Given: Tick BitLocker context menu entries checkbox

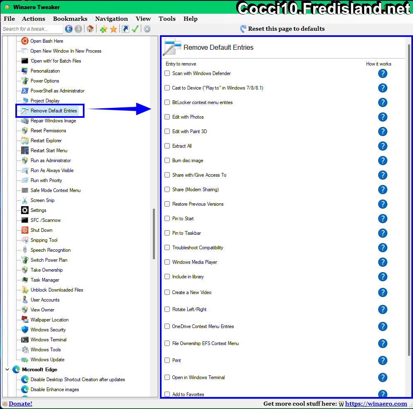Looking at the screenshot, I should pyautogui.click(x=167, y=102).
